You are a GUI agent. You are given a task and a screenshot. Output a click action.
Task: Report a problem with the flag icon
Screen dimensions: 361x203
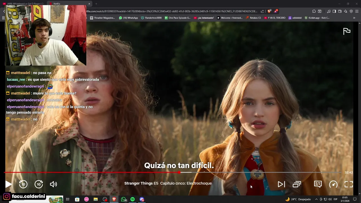coord(347,31)
